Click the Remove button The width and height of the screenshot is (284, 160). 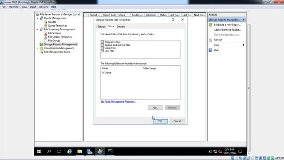[x=173, y=108]
